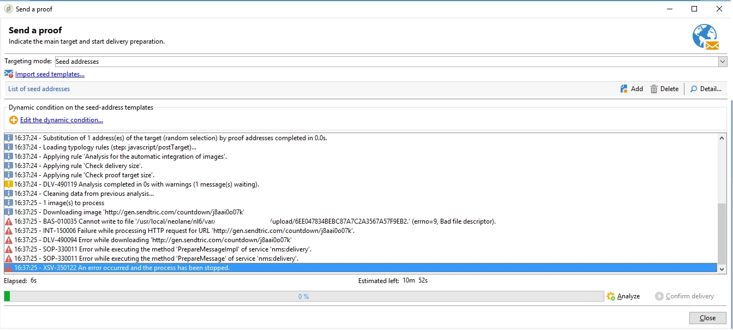
Task: Select log line '1 image(s) to process'
Action: [360, 203]
